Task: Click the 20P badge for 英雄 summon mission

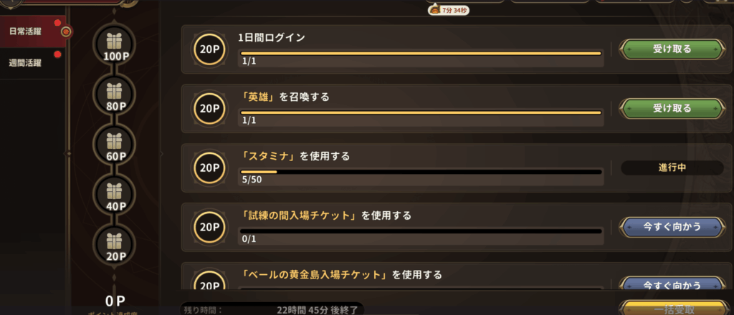Action: [x=210, y=109]
